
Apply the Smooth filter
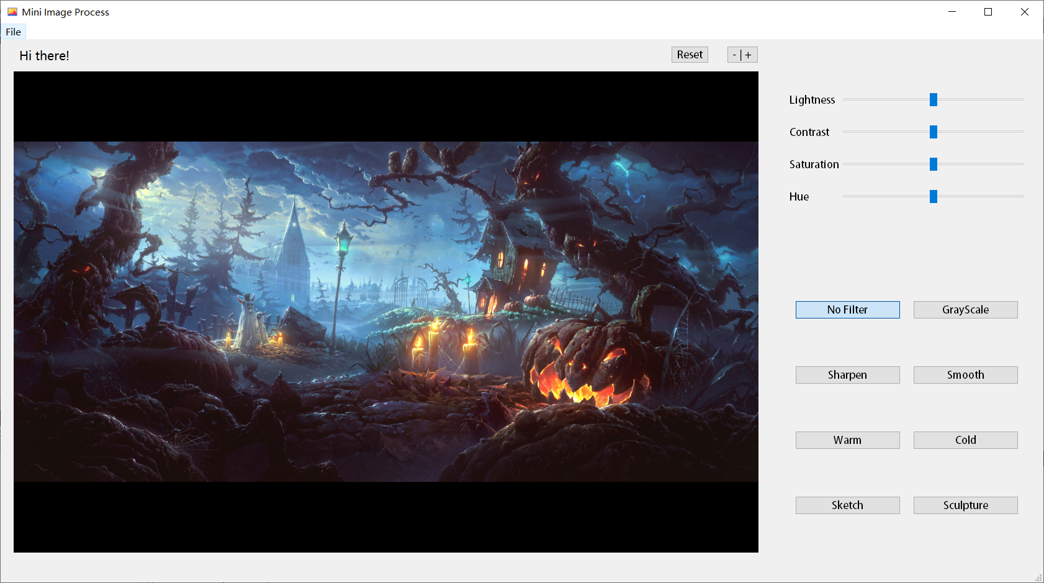click(965, 375)
